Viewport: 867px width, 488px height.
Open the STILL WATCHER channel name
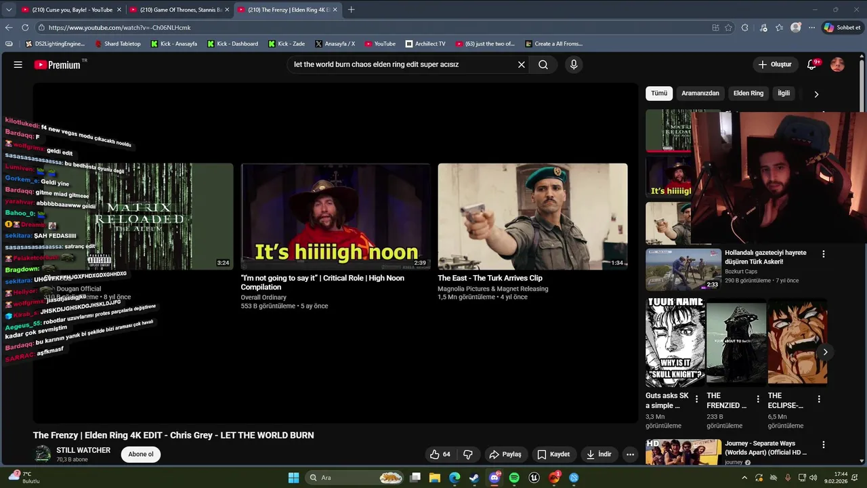pyautogui.click(x=83, y=450)
